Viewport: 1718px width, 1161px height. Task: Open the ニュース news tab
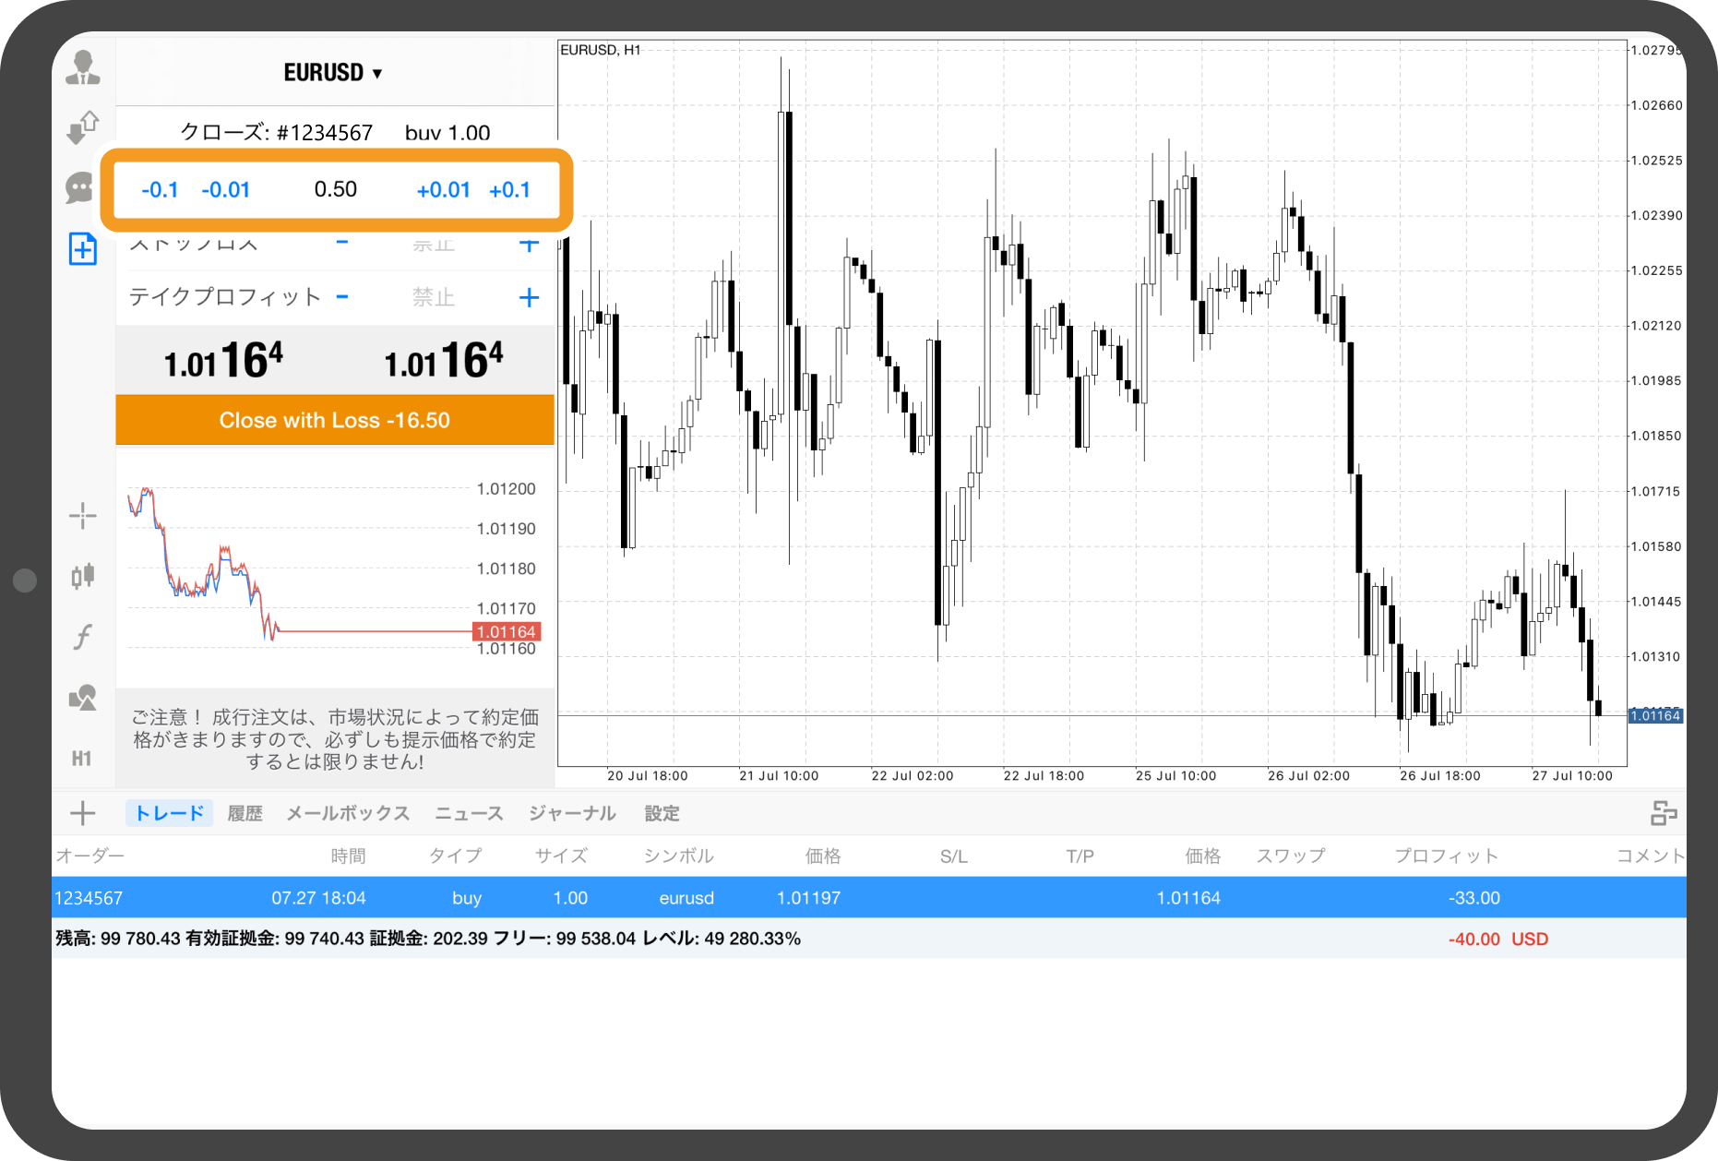point(469,813)
